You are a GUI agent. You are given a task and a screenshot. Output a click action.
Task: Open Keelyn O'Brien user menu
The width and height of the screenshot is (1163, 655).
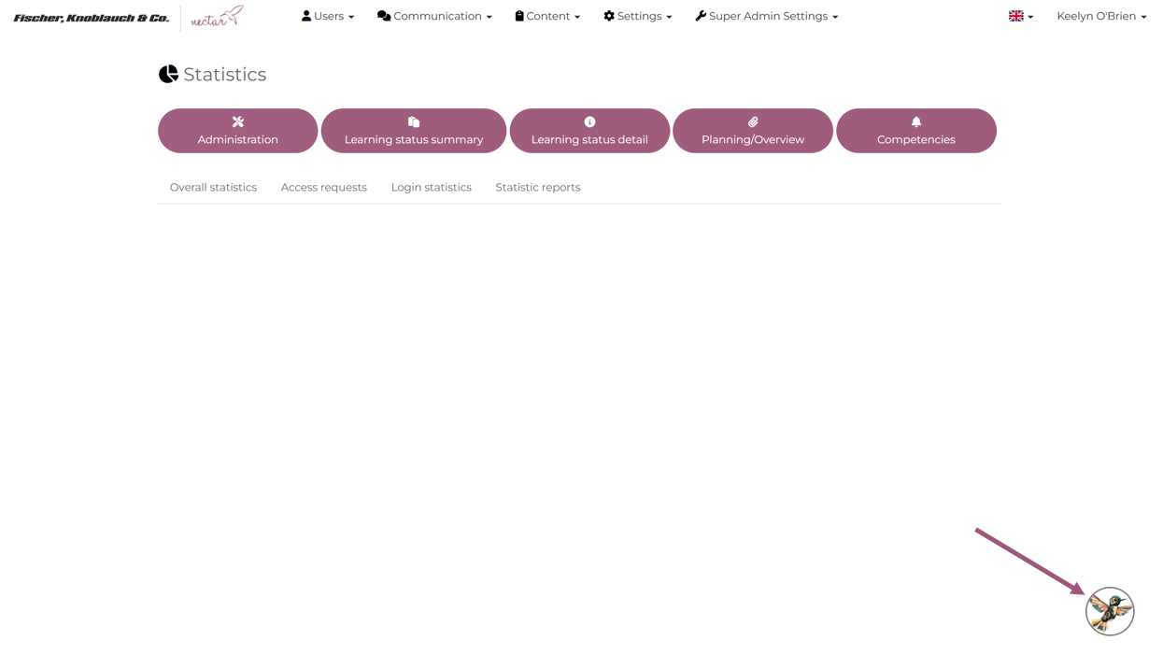pyautogui.click(x=1101, y=16)
